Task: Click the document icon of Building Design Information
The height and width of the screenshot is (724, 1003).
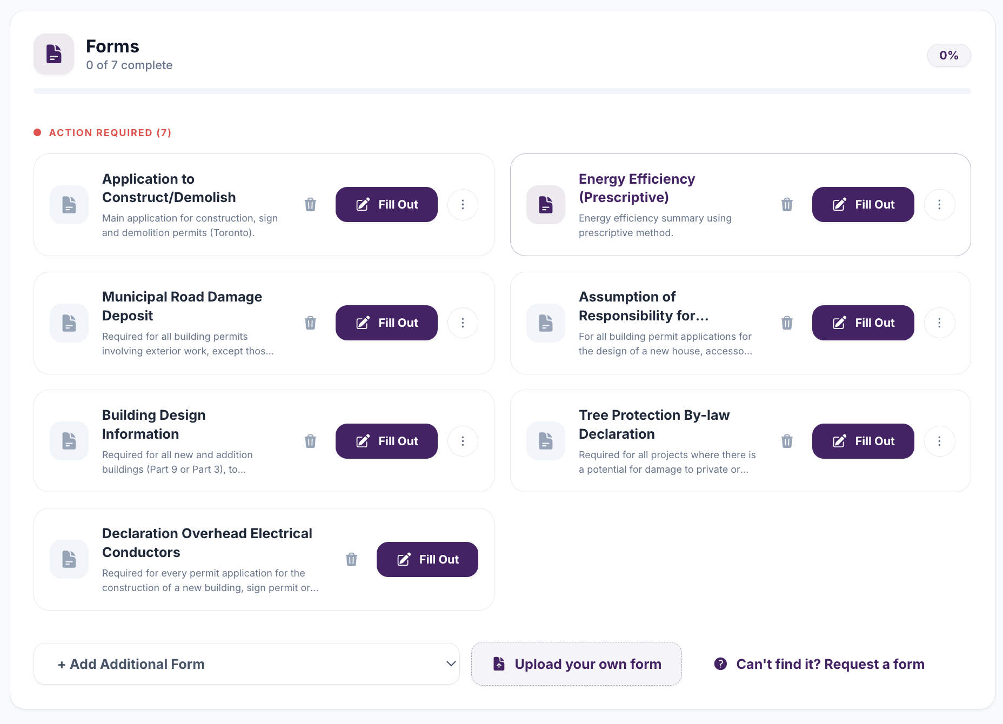Action: (69, 441)
